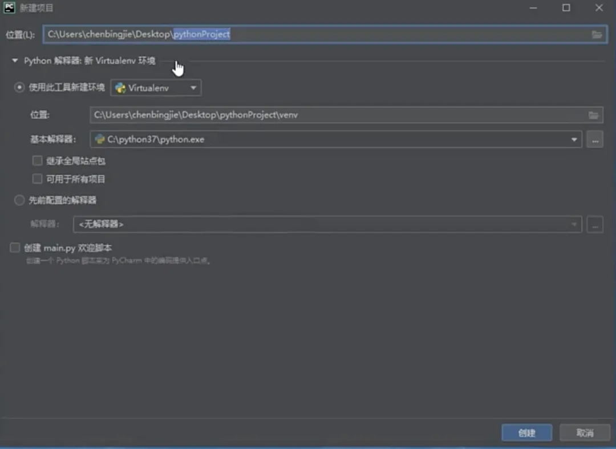Click the blue Create button
The image size is (616, 449).
tap(526, 432)
